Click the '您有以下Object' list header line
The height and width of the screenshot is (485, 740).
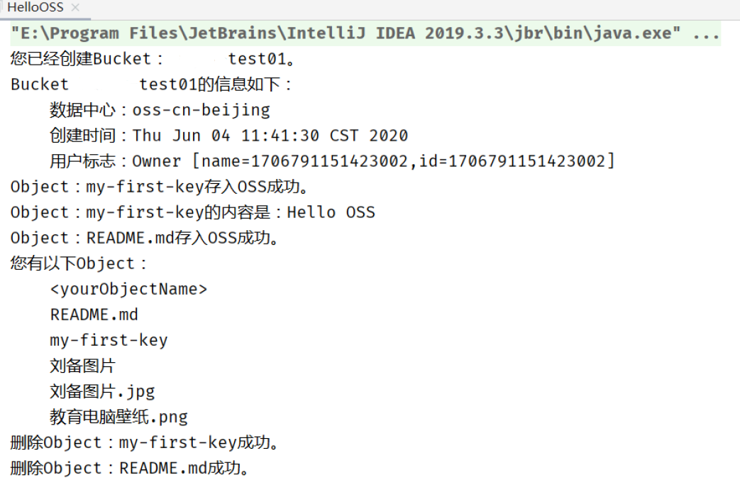(x=79, y=263)
